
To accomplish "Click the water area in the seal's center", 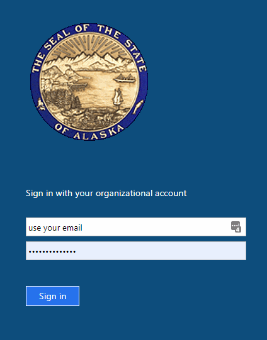I will point(98,89).
